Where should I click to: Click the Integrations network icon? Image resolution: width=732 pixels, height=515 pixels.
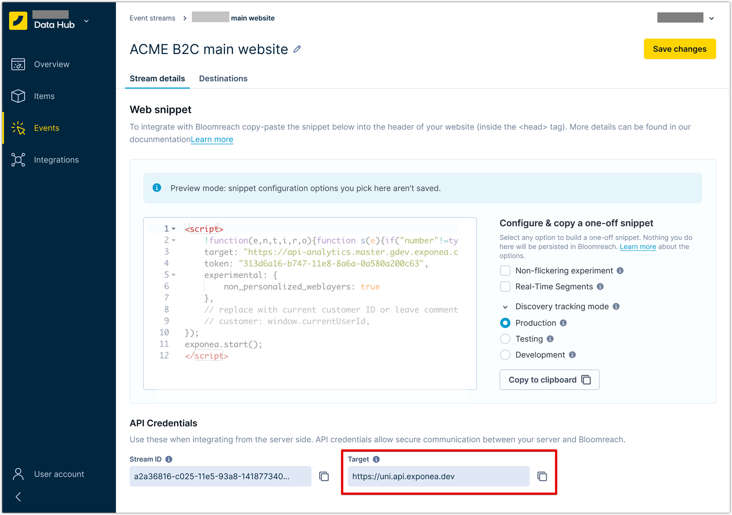(18, 160)
